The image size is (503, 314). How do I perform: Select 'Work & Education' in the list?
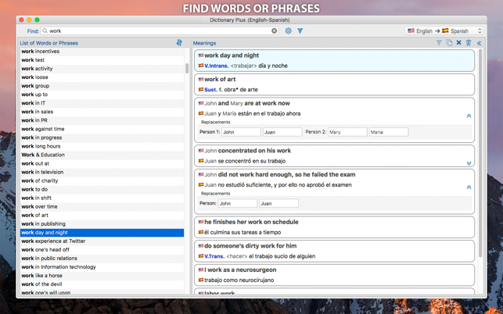[102, 155]
